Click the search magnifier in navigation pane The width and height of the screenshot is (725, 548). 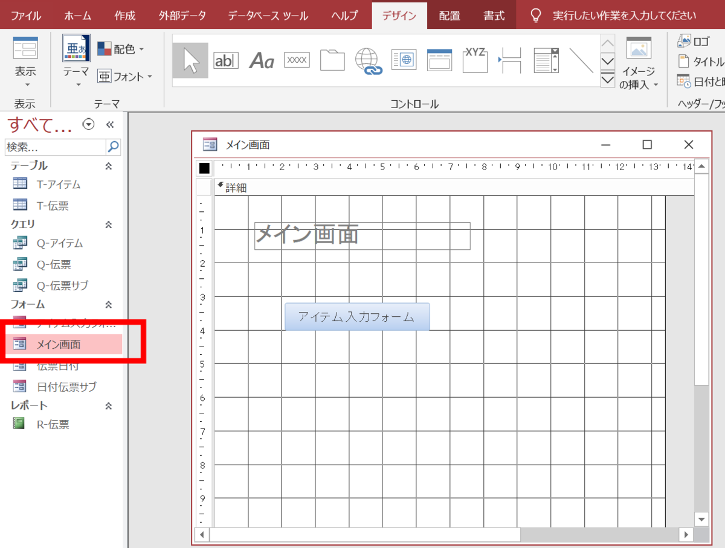tap(114, 147)
